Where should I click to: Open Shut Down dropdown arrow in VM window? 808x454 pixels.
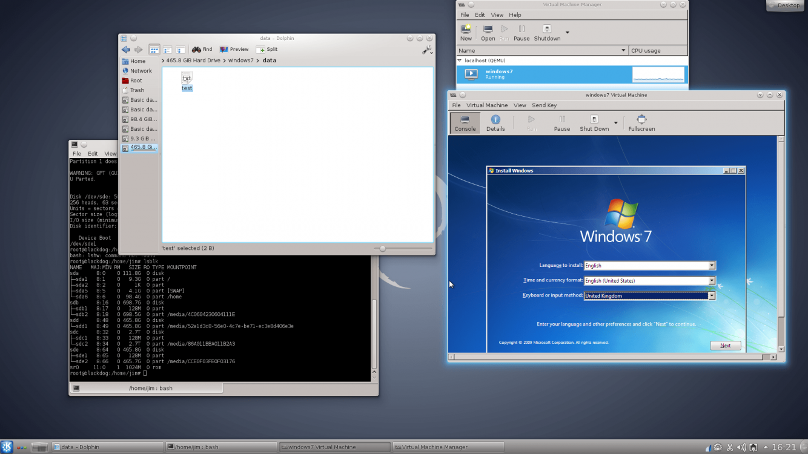616,123
